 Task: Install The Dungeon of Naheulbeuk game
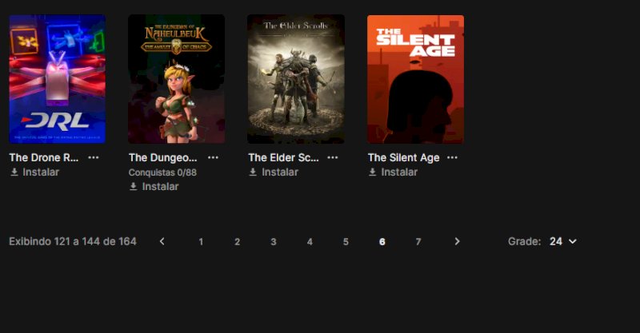pos(154,186)
